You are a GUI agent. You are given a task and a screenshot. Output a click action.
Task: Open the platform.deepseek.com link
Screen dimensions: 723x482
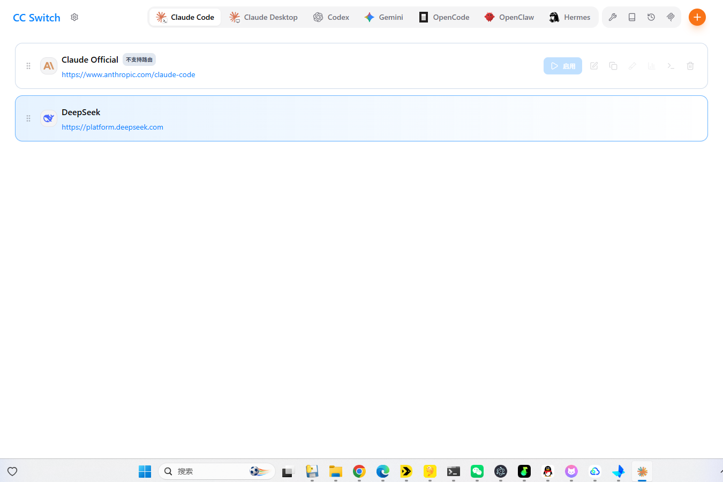point(112,127)
